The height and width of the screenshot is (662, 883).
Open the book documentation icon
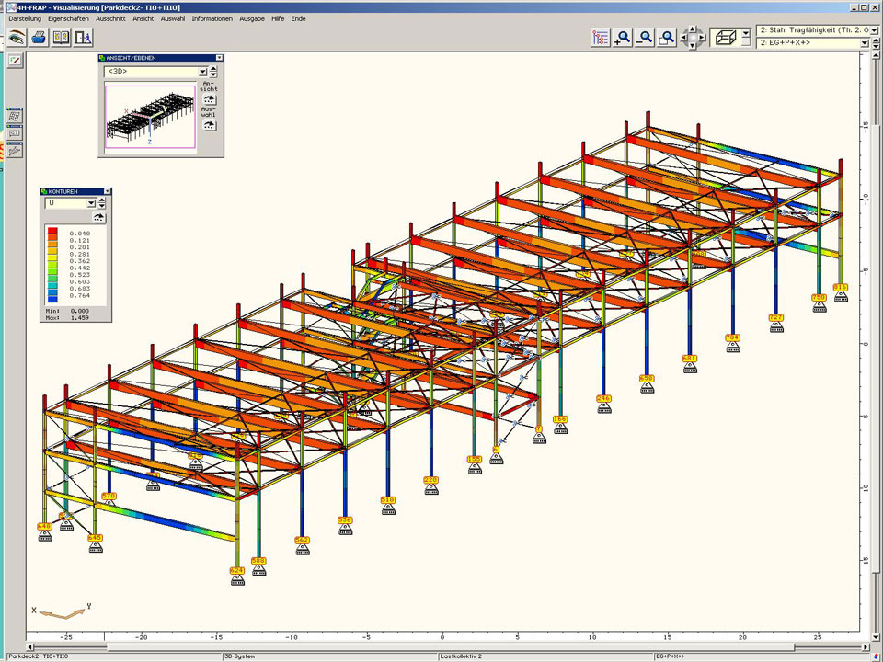tap(61, 38)
